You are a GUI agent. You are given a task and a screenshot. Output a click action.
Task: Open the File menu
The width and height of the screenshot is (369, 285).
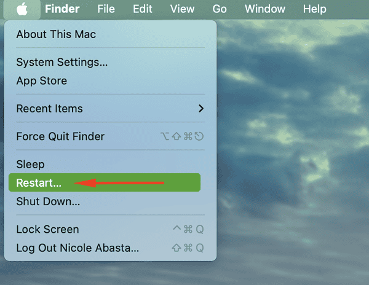click(106, 9)
